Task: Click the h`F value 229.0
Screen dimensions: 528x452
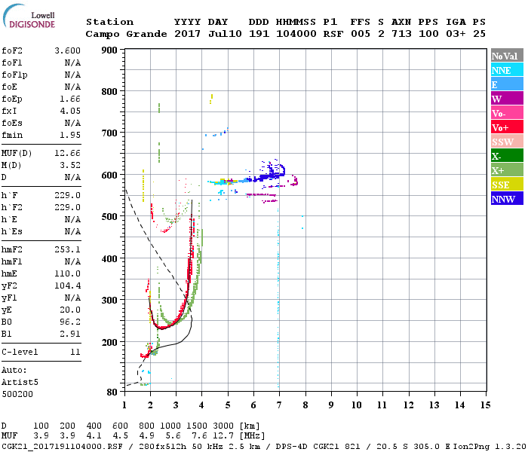Action: 68,195
